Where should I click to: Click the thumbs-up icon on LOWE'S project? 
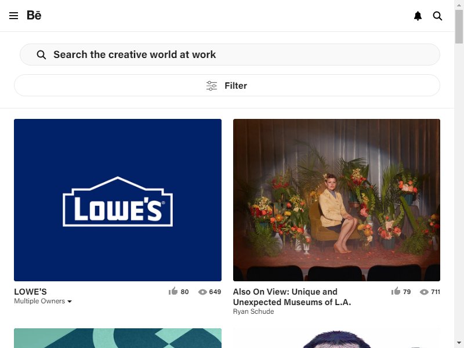point(173,291)
